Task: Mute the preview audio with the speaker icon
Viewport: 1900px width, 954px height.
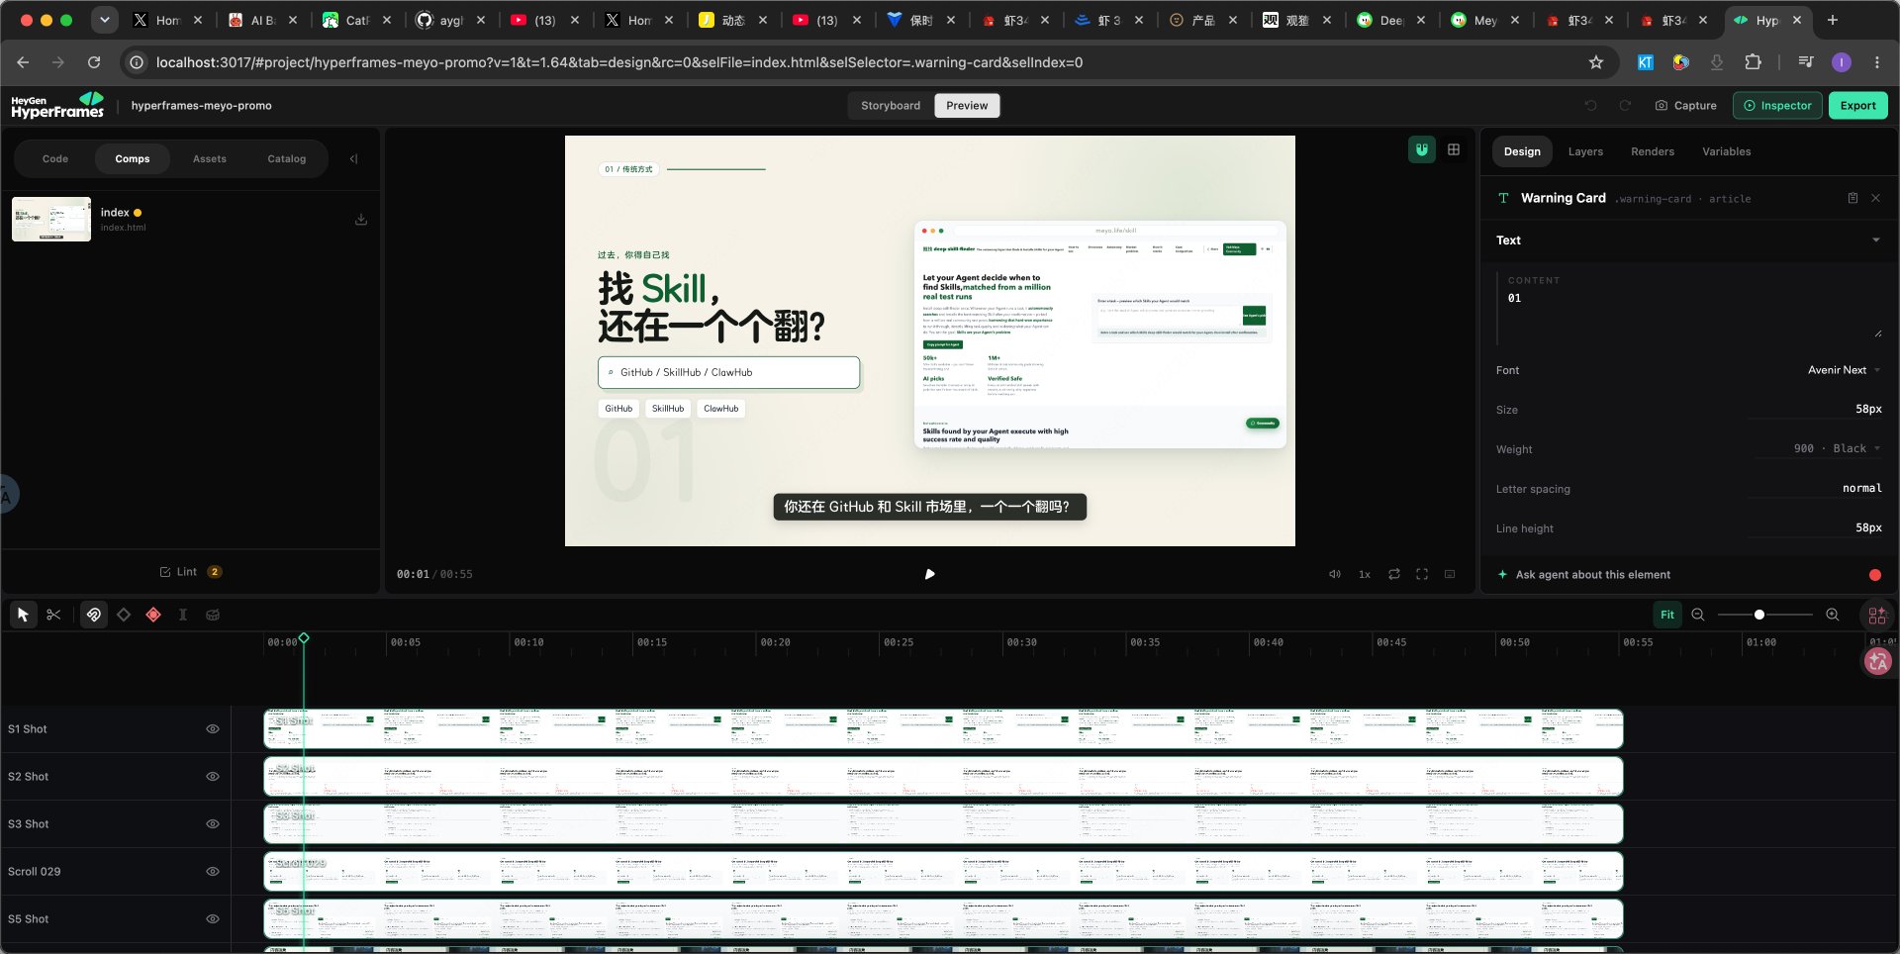Action: pyautogui.click(x=1335, y=574)
